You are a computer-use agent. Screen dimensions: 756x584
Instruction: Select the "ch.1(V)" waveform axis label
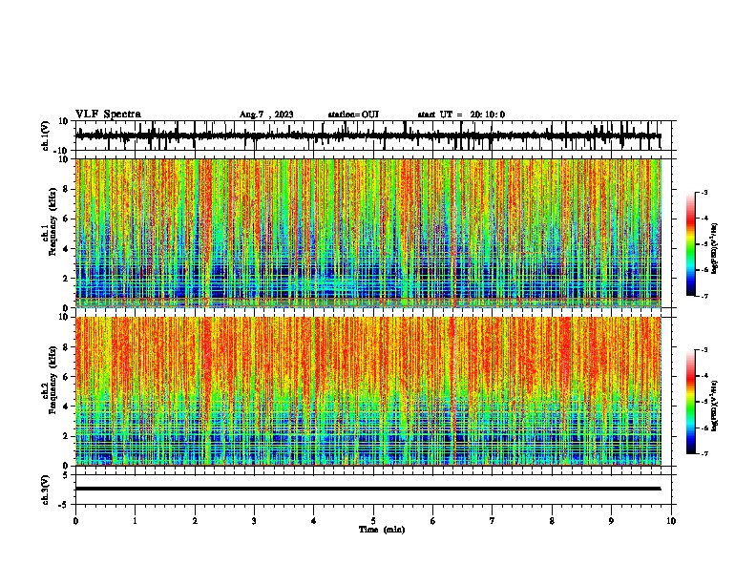[x=46, y=136]
